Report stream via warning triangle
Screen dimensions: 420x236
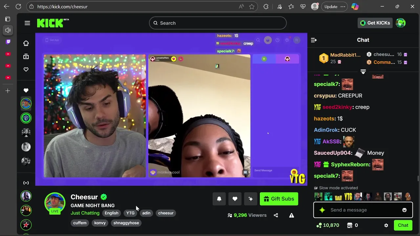[291, 215]
